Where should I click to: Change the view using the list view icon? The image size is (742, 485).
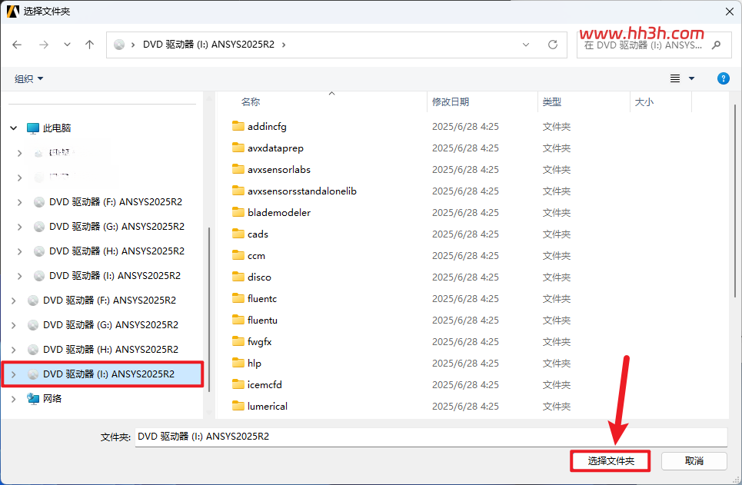point(675,78)
